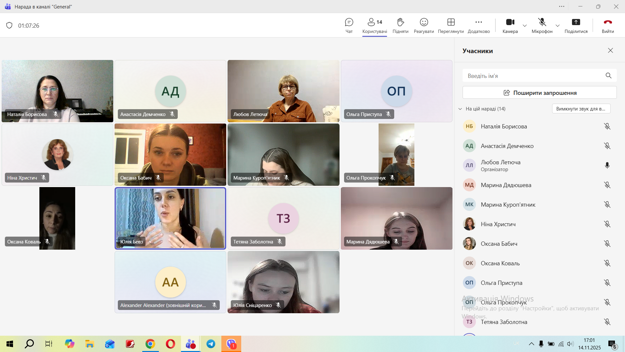This screenshot has width=625, height=352.
Task: Click the Raise hand icon
Action: (400, 22)
